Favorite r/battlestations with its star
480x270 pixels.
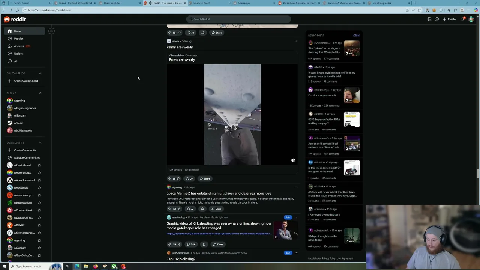tap(39, 203)
